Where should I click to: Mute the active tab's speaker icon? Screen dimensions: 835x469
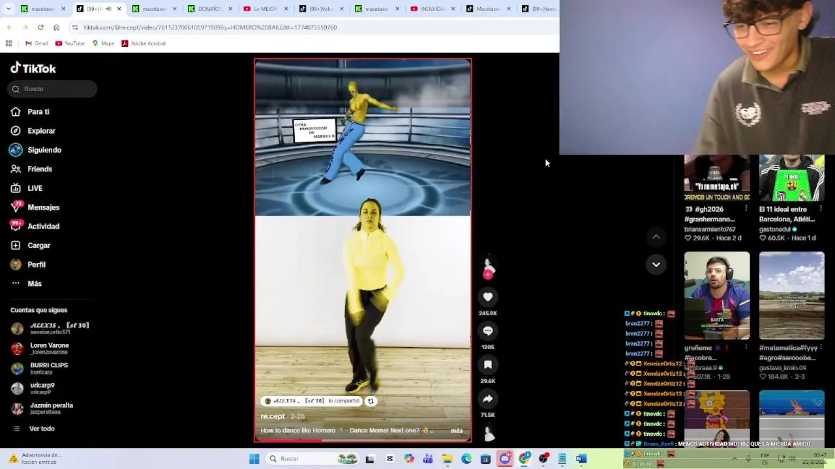click(108, 9)
